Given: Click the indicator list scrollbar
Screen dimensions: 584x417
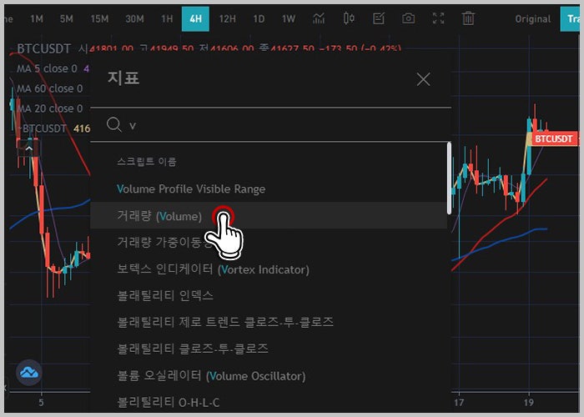Looking at the screenshot, I should [x=449, y=178].
